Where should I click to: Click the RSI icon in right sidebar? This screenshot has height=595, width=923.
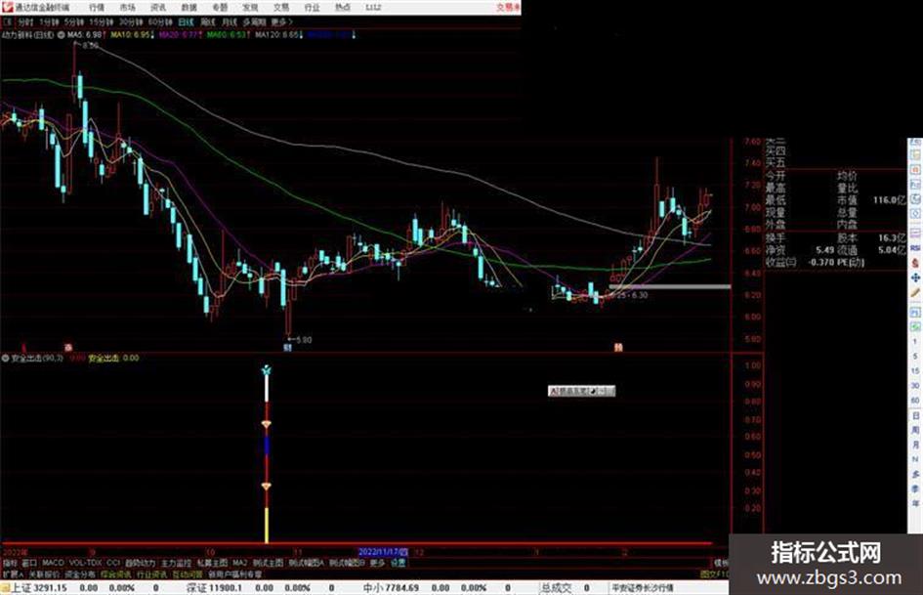click(916, 247)
